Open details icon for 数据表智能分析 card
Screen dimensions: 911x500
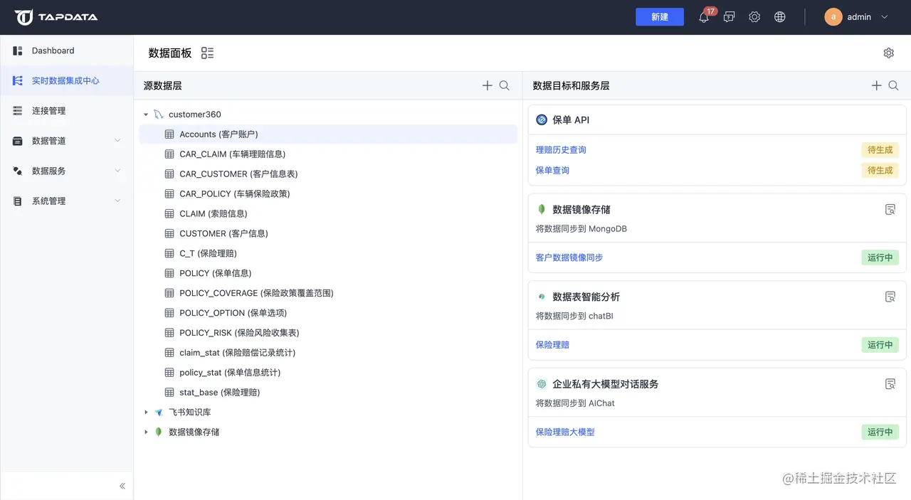coord(890,297)
